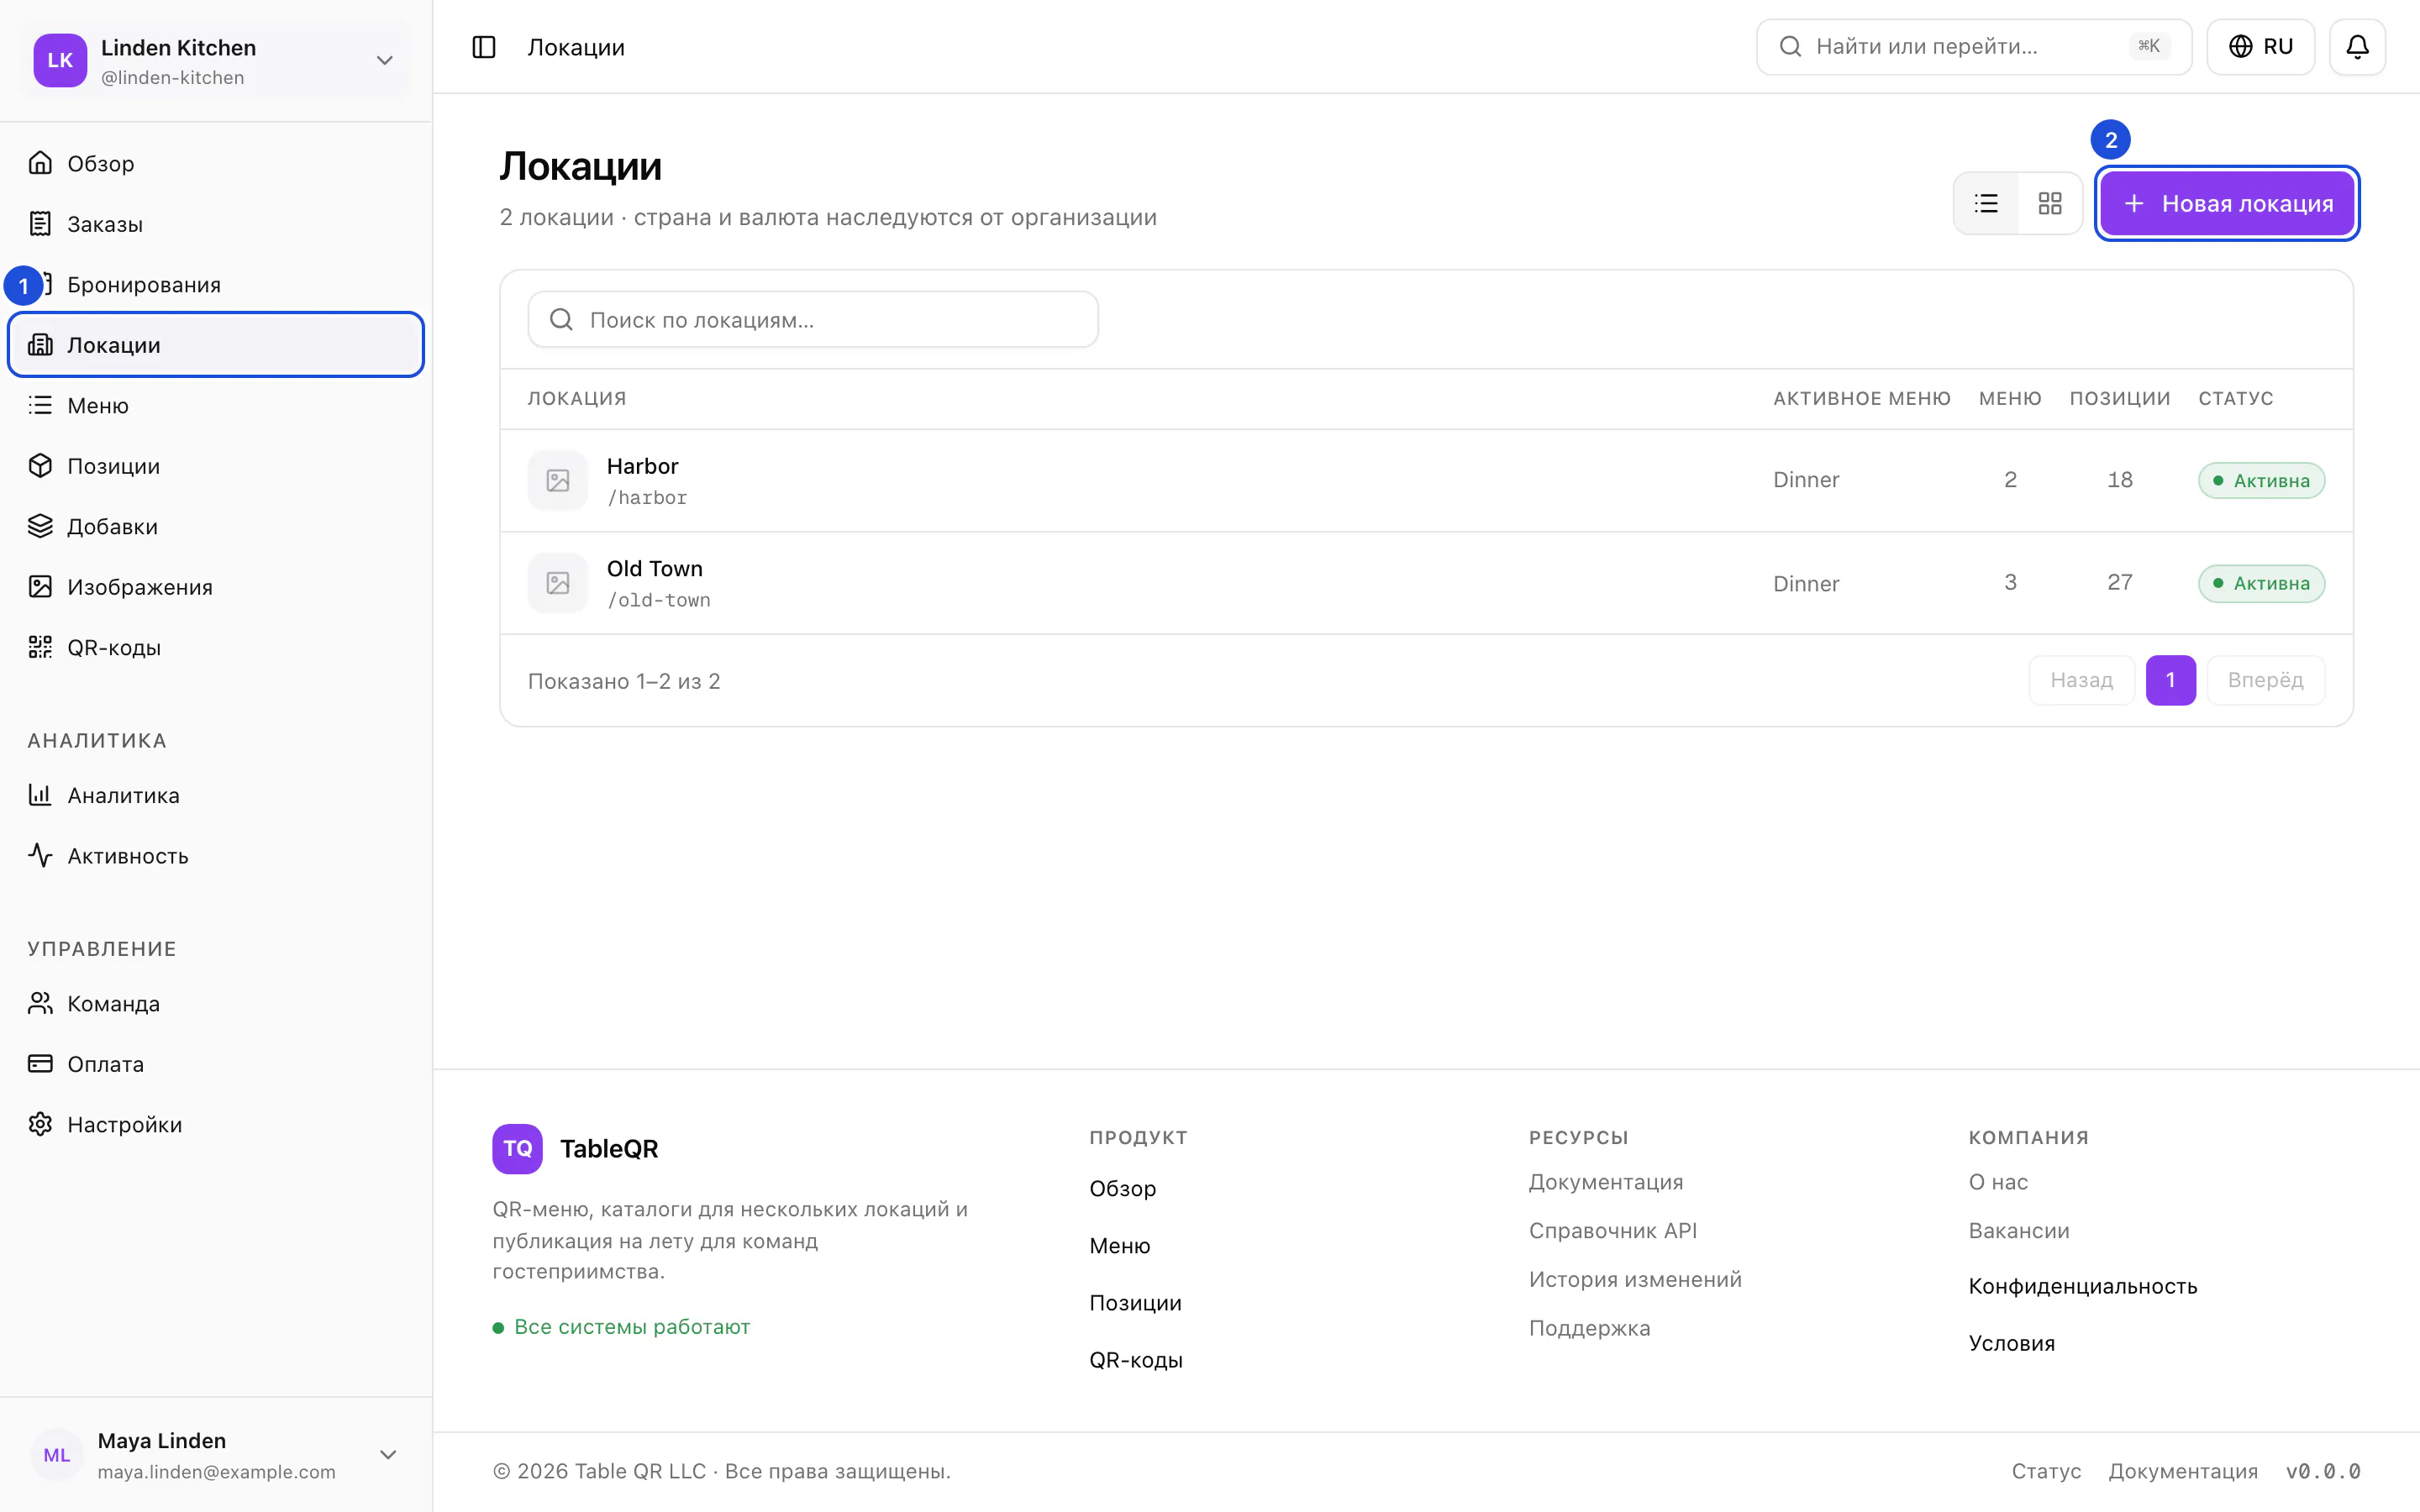Open the Справочник API footer link
2420x1512 pixels.
coord(1612,1231)
